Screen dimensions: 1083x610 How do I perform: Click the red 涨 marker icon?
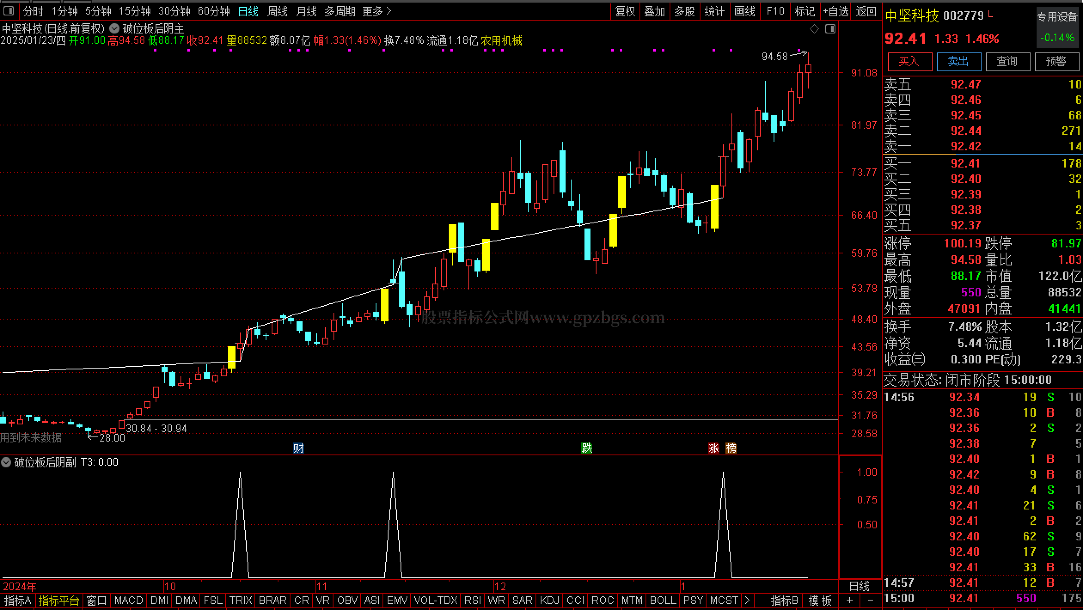point(713,448)
